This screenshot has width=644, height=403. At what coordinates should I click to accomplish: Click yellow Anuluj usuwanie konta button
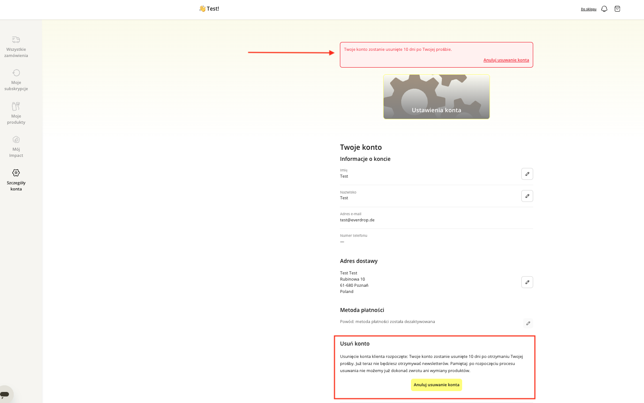tap(437, 385)
